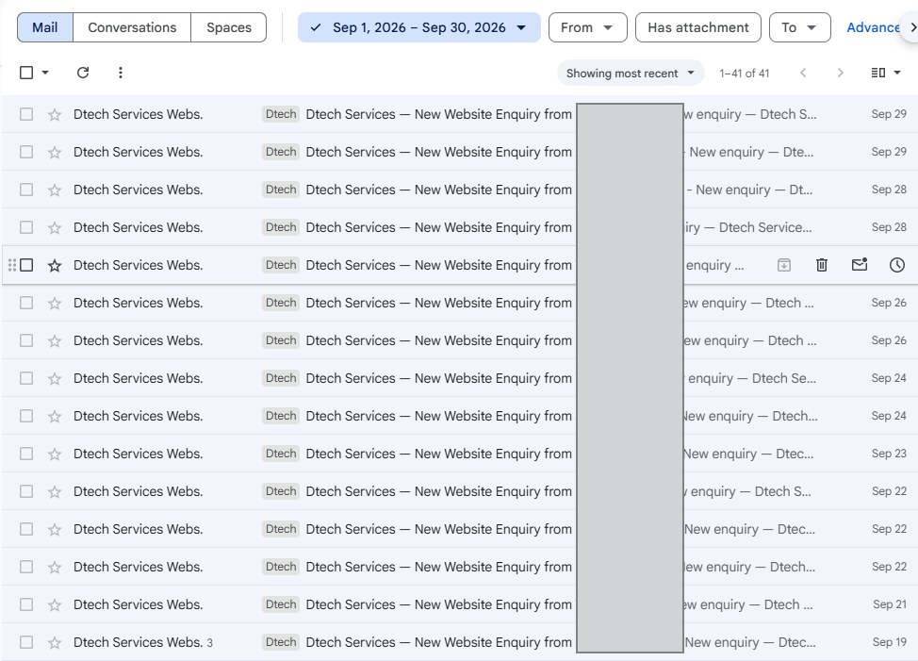Check the Sep 23 email checkbox
918x661 pixels.
(x=26, y=454)
